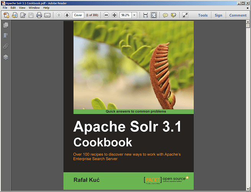This screenshot has height=192, width=251.
Task: Click the 'Apache Solr 3.1' title text
Action: pyautogui.click(x=127, y=127)
